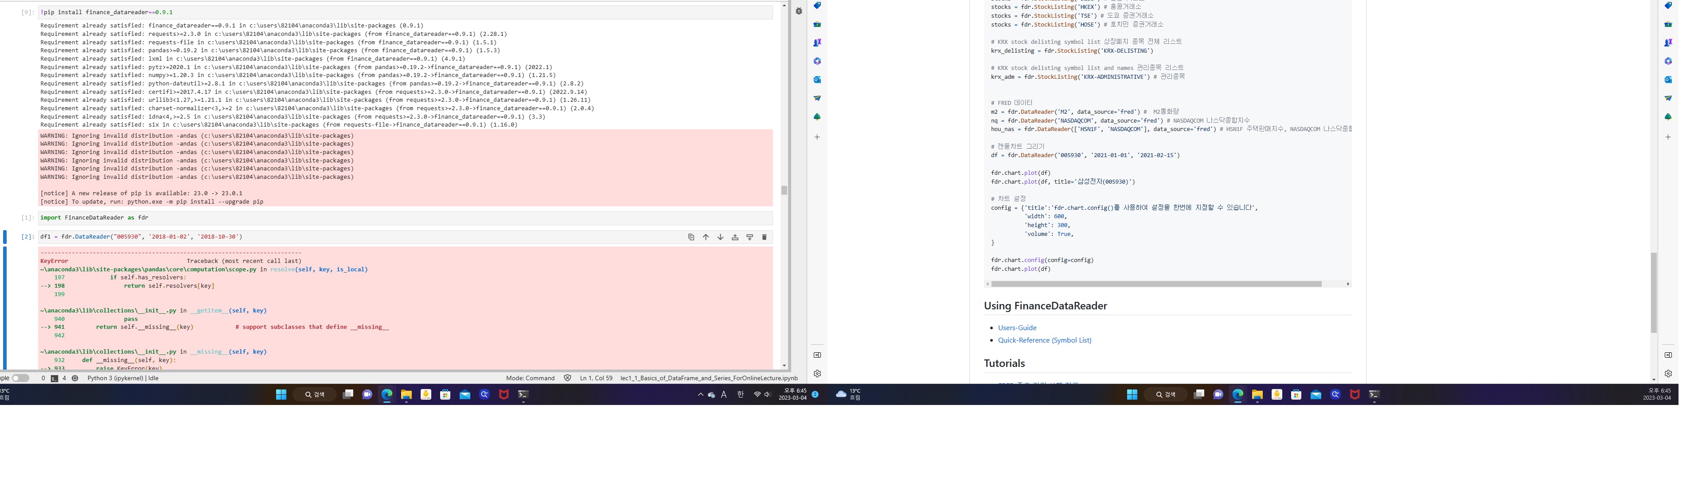Open the Terminal icon on right taskbar
This screenshot has width=1702, height=478.
pos(1374,395)
